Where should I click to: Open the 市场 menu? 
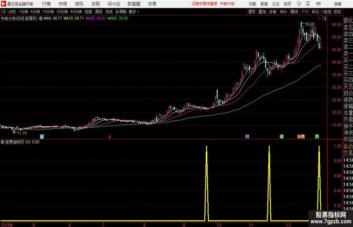(x=63, y=4)
